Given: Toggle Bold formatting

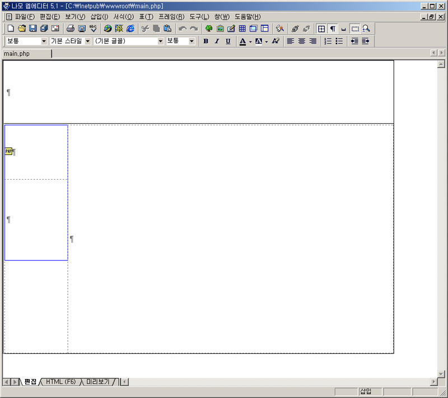Looking at the screenshot, I should [x=206, y=41].
